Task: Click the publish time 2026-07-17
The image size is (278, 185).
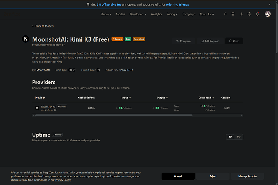Action: point(127,70)
